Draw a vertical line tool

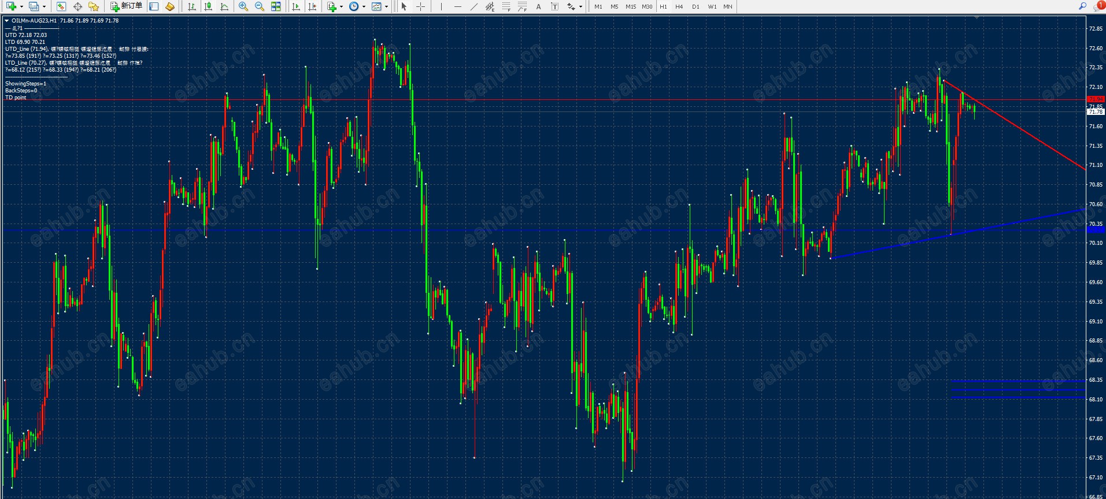(x=441, y=6)
